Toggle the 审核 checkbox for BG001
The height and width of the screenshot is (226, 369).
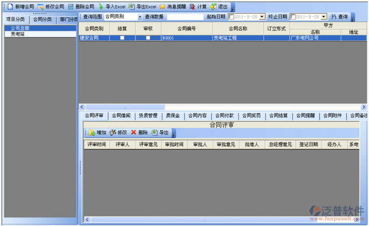coord(148,38)
